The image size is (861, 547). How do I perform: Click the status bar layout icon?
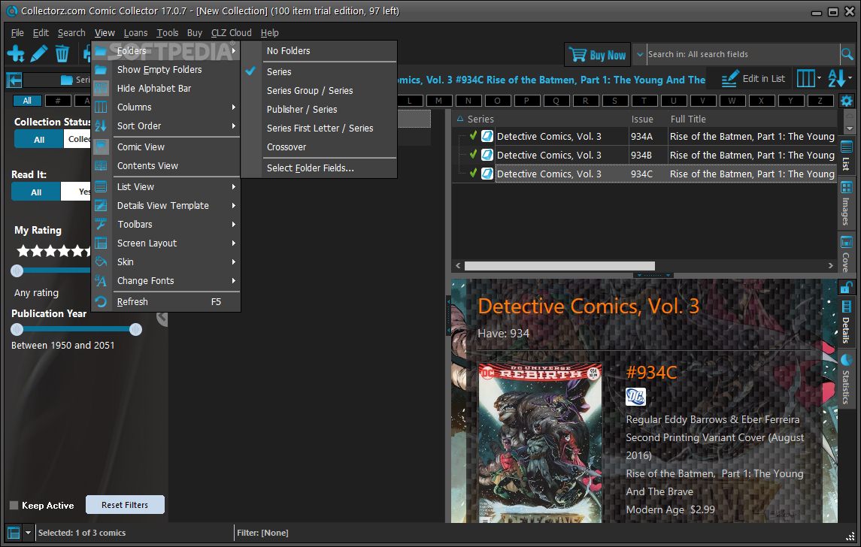(14, 533)
